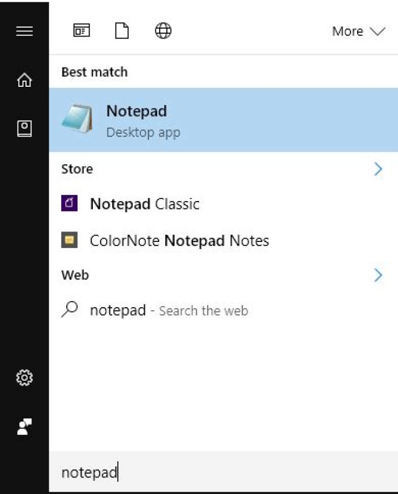The height and width of the screenshot is (494, 398).
Task: Open Settings gear in the sidebar
Action: (24, 377)
